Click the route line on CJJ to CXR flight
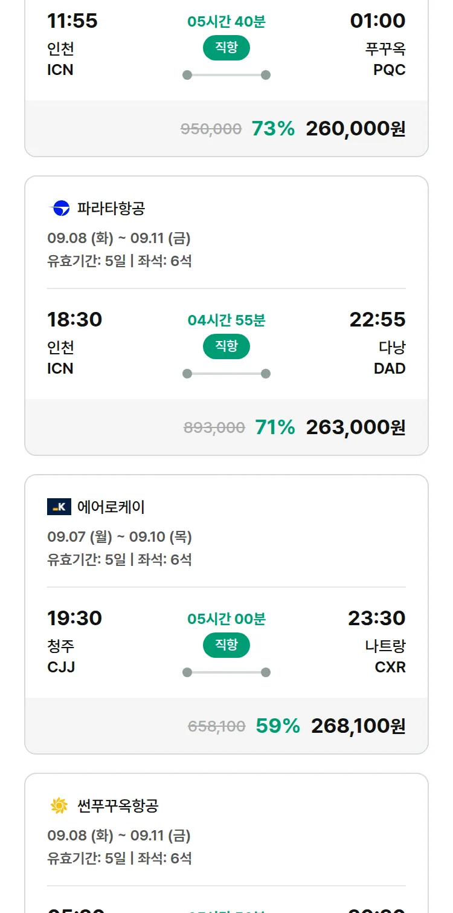453x913 pixels. tap(226, 672)
